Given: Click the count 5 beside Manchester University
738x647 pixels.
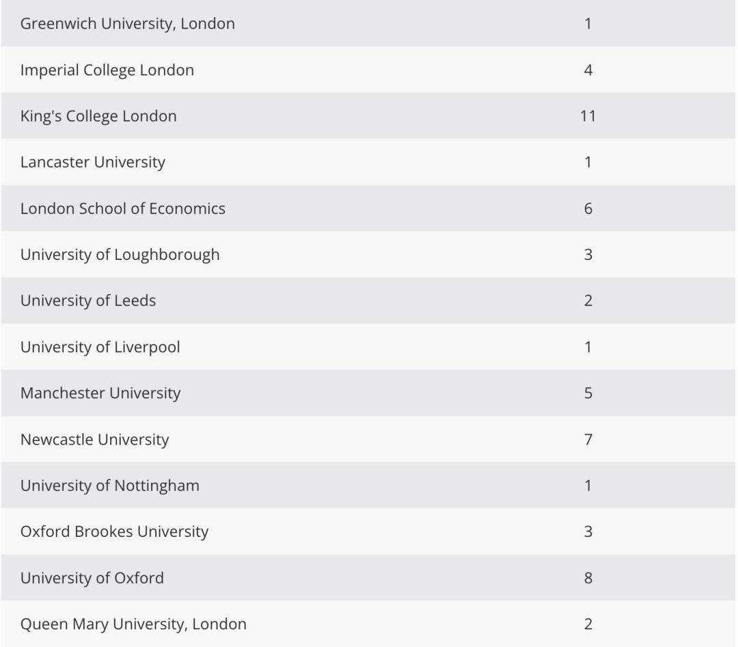Looking at the screenshot, I should [588, 393].
